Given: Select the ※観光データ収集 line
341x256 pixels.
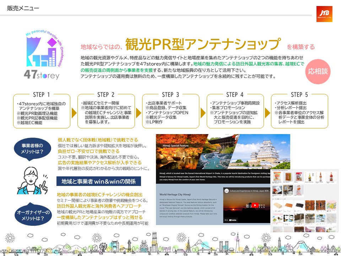Looking at the screenshot, I should pos(161,117).
